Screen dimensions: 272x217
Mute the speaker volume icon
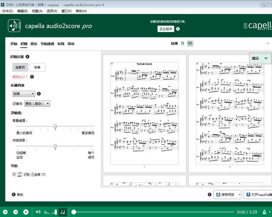click(x=38, y=212)
